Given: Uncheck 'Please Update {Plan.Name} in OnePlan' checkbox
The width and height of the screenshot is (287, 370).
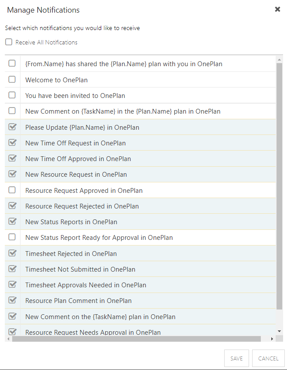Looking at the screenshot, I should point(12,127).
